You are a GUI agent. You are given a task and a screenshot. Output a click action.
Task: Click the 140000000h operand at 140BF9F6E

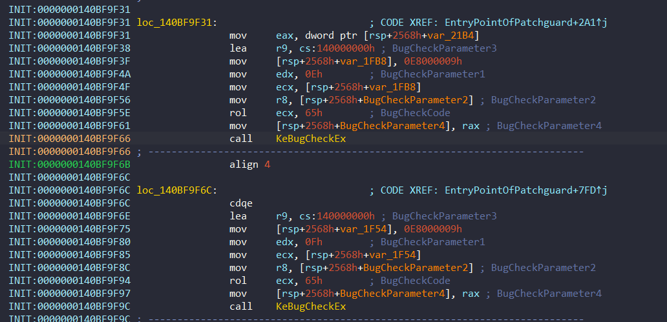point(346,216)
